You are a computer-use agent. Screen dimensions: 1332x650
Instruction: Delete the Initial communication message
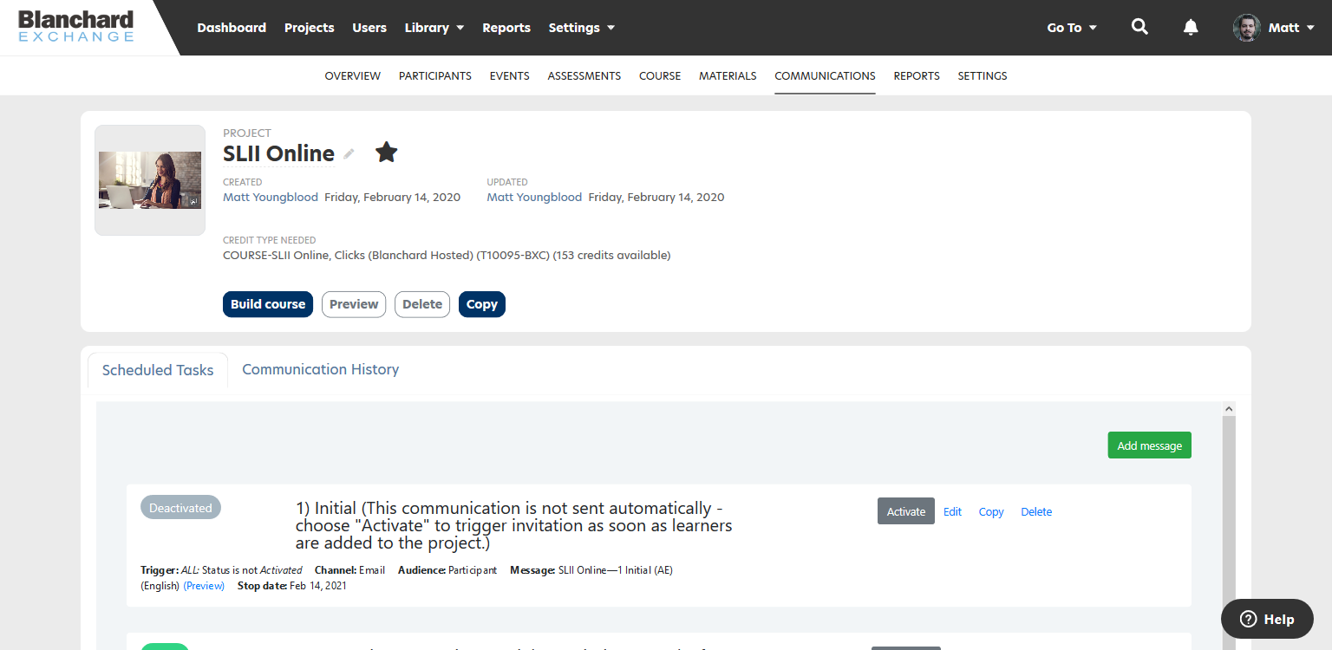(1036, 512)
